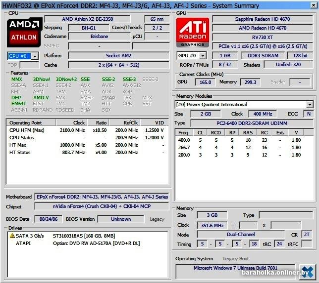Click the RAS column header
Image resolution: width=319 pixels, height=283 pixels.
(248, 132)
